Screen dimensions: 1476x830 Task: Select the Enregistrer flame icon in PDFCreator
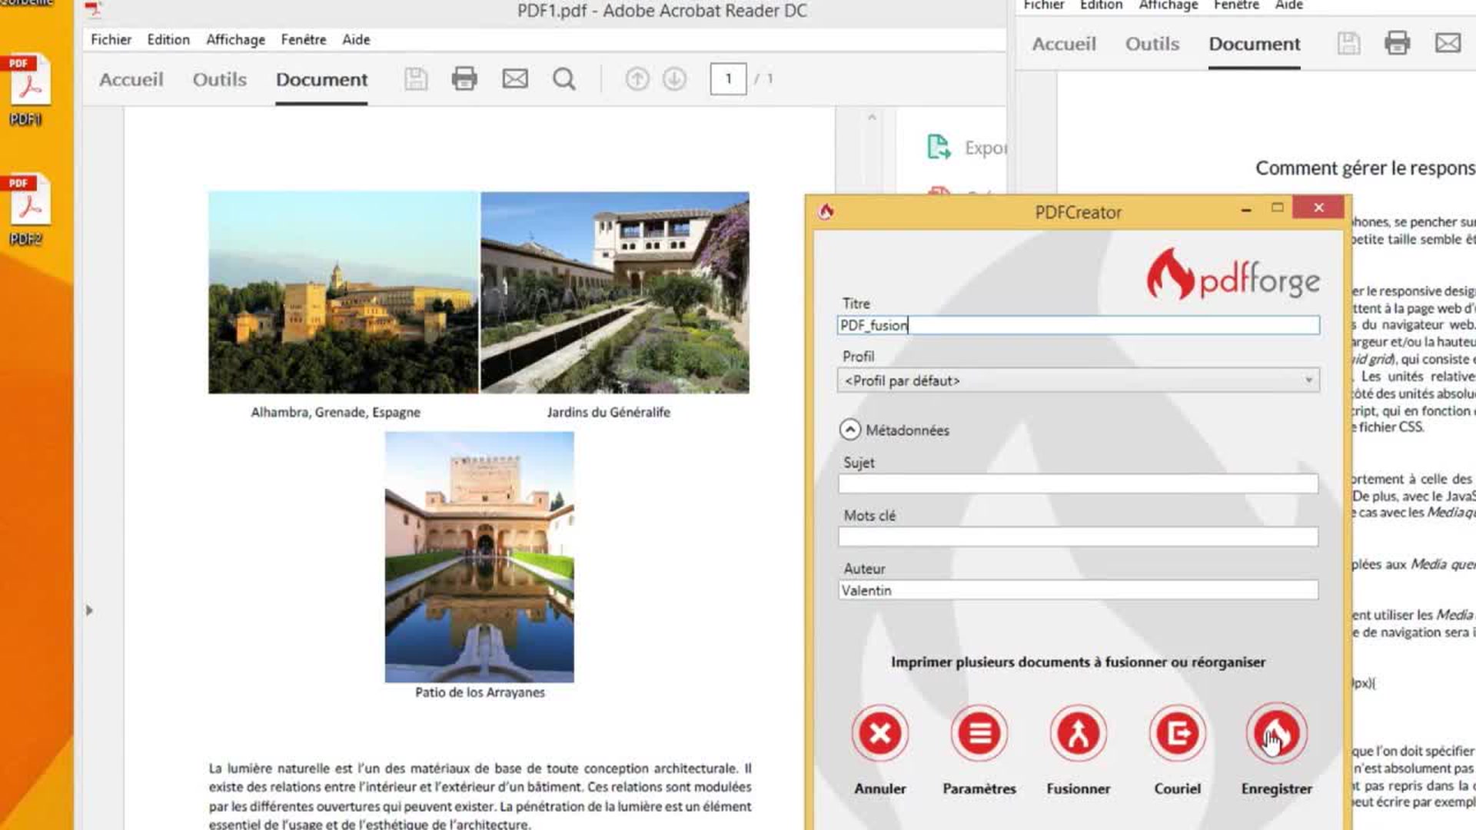(1276, 734)
